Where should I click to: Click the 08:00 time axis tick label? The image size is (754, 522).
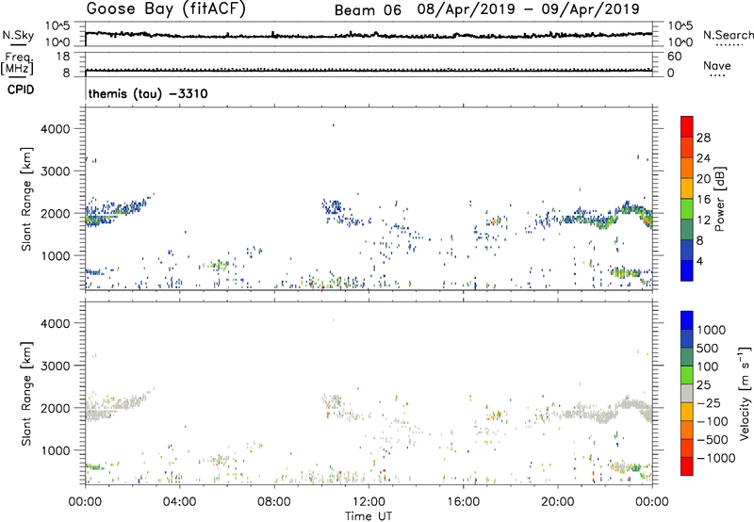coord(273,502)
